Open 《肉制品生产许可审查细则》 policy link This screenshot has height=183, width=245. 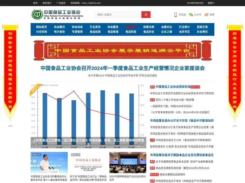(184, 181)
